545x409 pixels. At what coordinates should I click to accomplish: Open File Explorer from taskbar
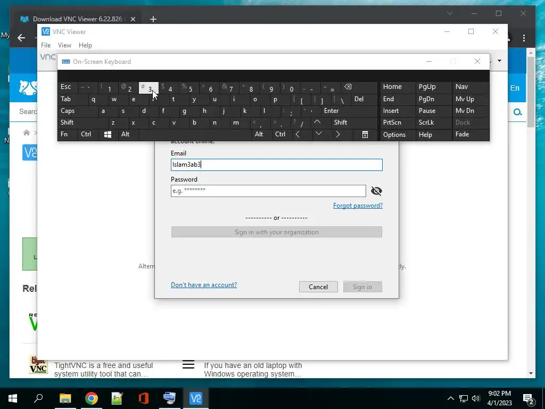(x=65, y=398)
